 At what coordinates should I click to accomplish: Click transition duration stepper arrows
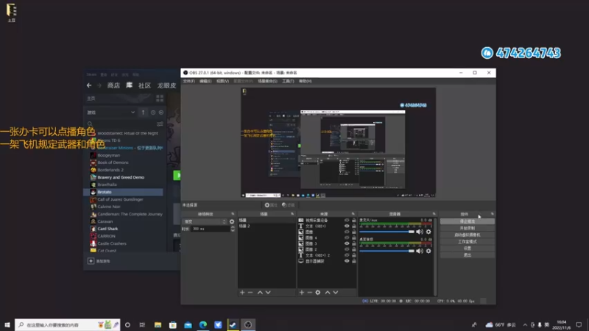(x=233, y=229)
